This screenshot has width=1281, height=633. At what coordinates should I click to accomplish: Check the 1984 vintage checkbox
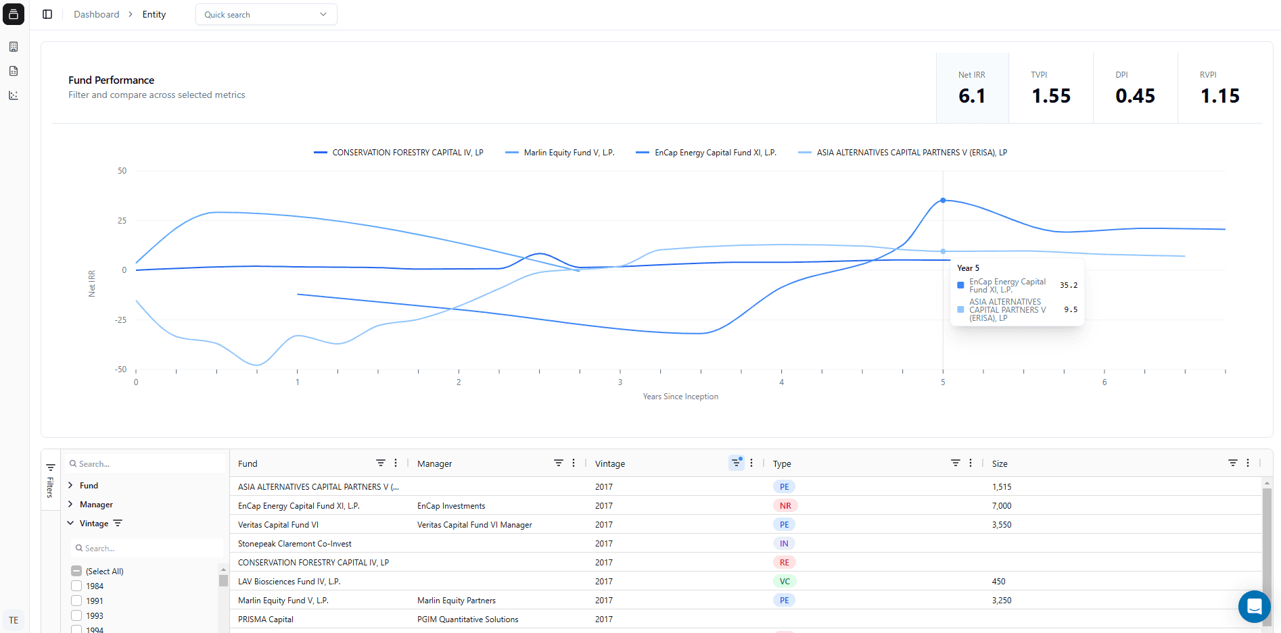[76, 586]
